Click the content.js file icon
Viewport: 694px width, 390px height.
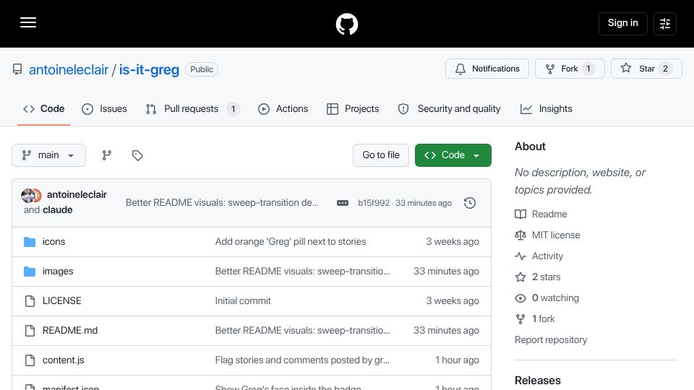click(30, 360)
